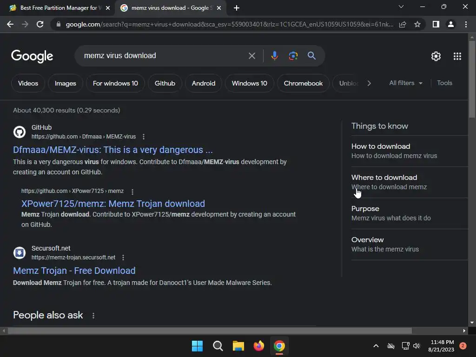476x357 pixels.
Task: Click the forward navigation arrow
Action: pyautogui.click(x=25, y=24)
